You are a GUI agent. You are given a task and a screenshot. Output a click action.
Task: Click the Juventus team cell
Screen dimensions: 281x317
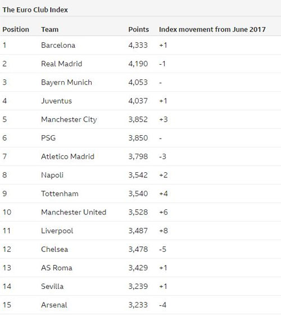coord(57,101)
